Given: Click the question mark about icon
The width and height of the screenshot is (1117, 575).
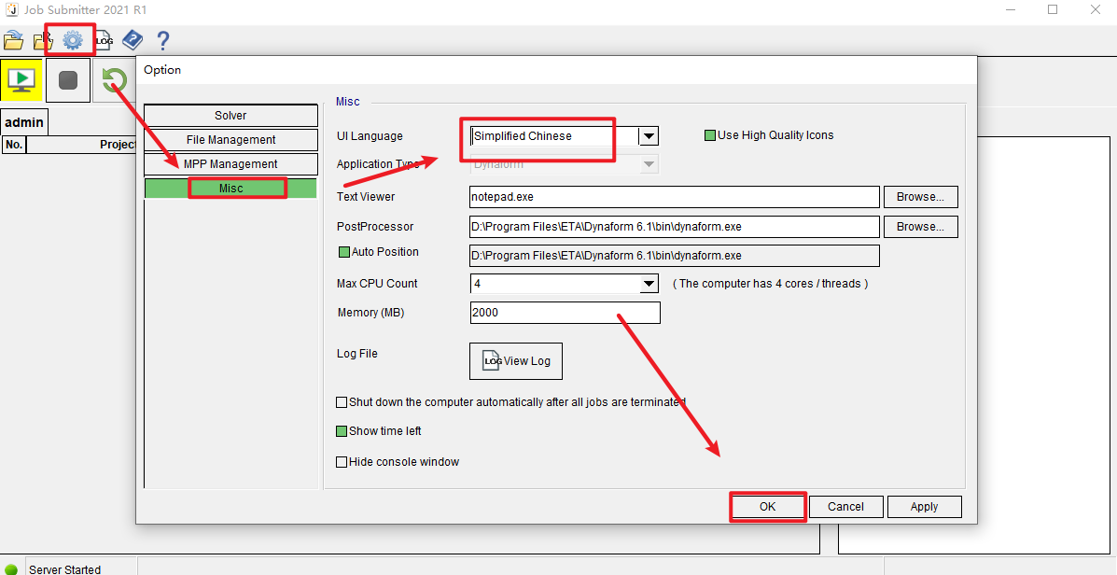Looking at the screenshot, I should (x=163, y=40).
